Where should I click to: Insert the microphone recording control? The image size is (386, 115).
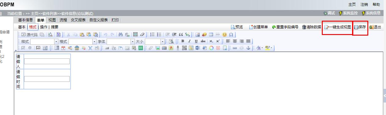pyautogui.click(x=178, y=48)
